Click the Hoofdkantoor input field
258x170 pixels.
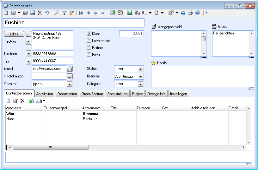coord(49,76)
